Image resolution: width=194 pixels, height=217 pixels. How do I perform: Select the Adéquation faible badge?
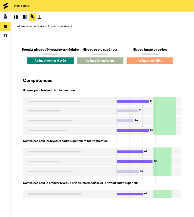[x=150, y=61]
